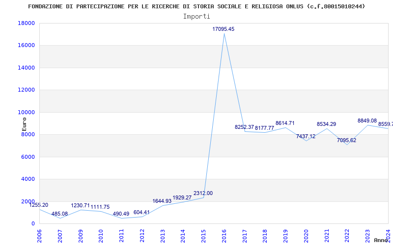The width and height of the screenshot is (393, 245).
Task: Click the 2010 x-axis year label
Action: (x=101, y=236)
